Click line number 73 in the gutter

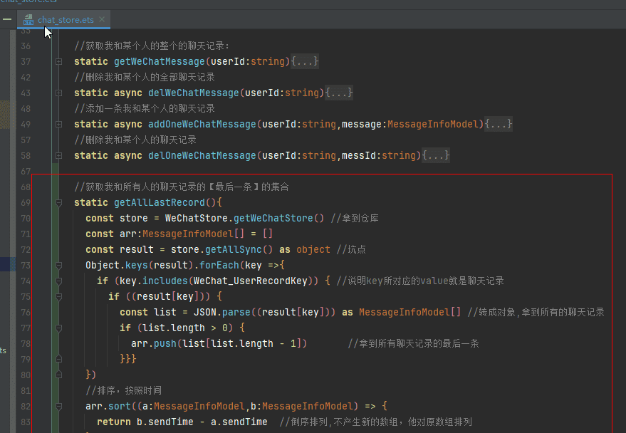click(26, 264)
